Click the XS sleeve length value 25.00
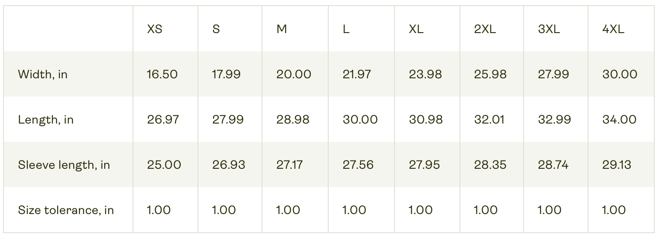Screen dimensions: 660x241 coord(164,165)
